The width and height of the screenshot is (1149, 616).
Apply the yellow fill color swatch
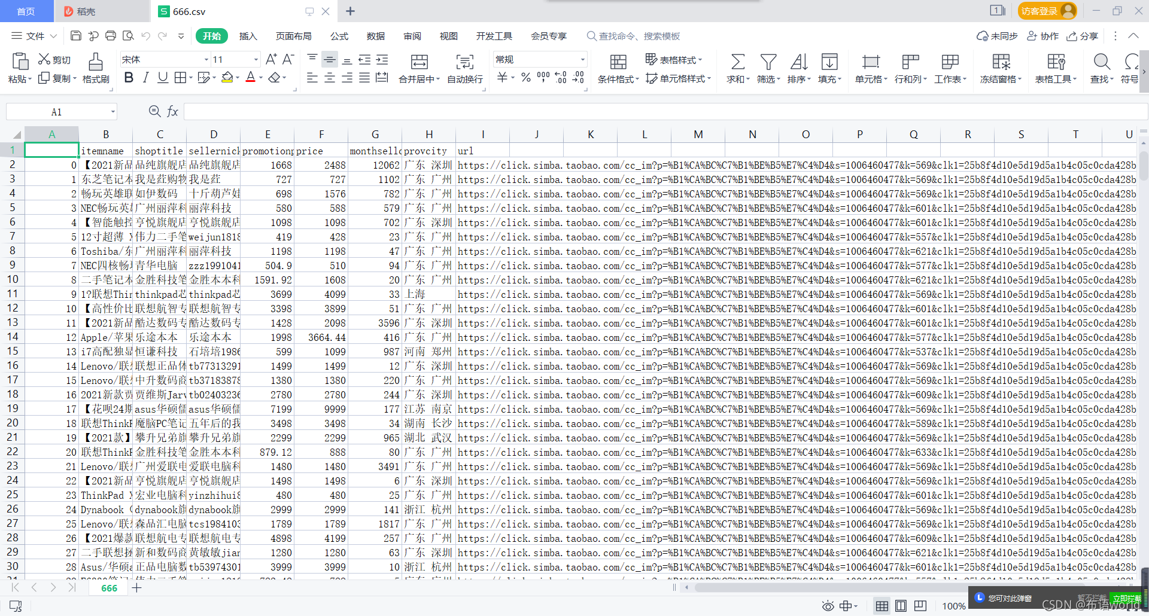[227, 77]
